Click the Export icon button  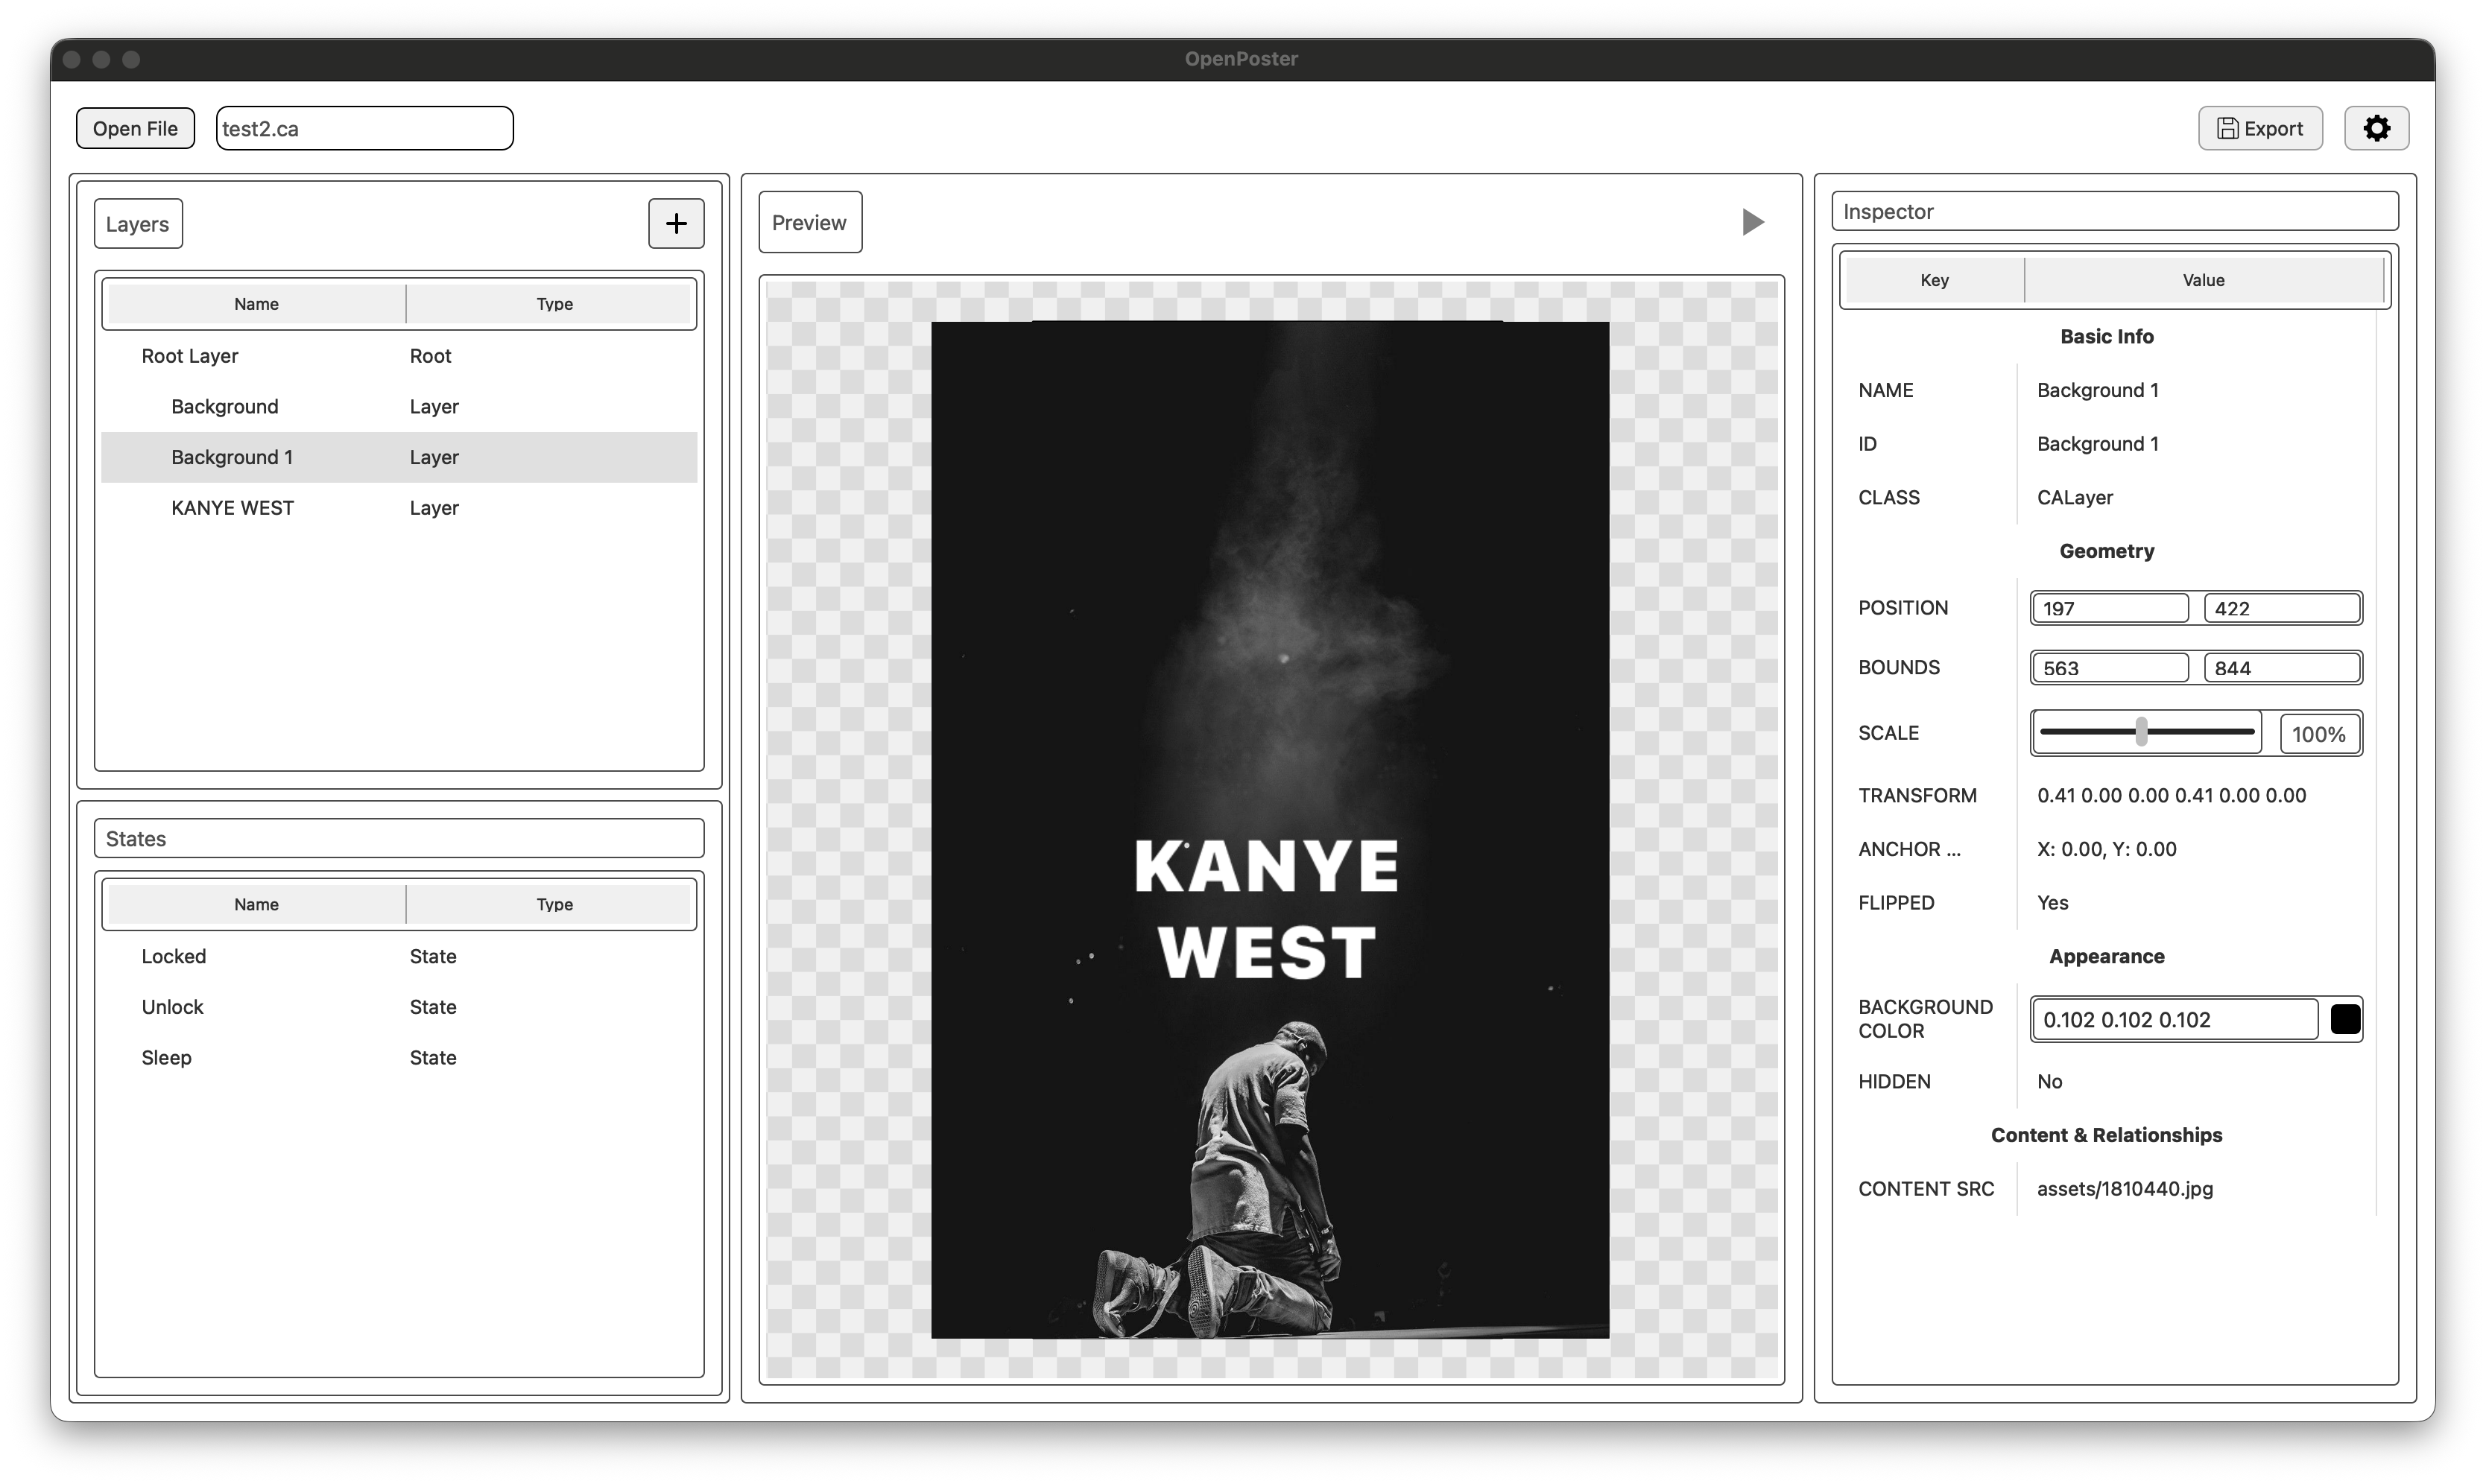pos(2227,128)
